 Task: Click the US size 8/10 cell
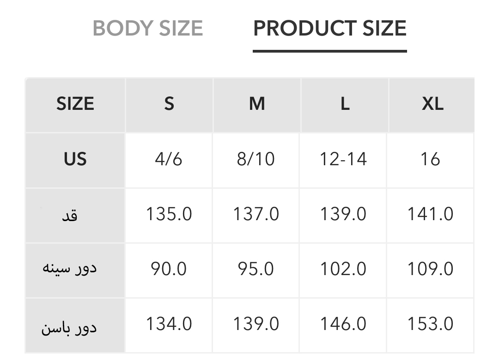coord(256,159)
